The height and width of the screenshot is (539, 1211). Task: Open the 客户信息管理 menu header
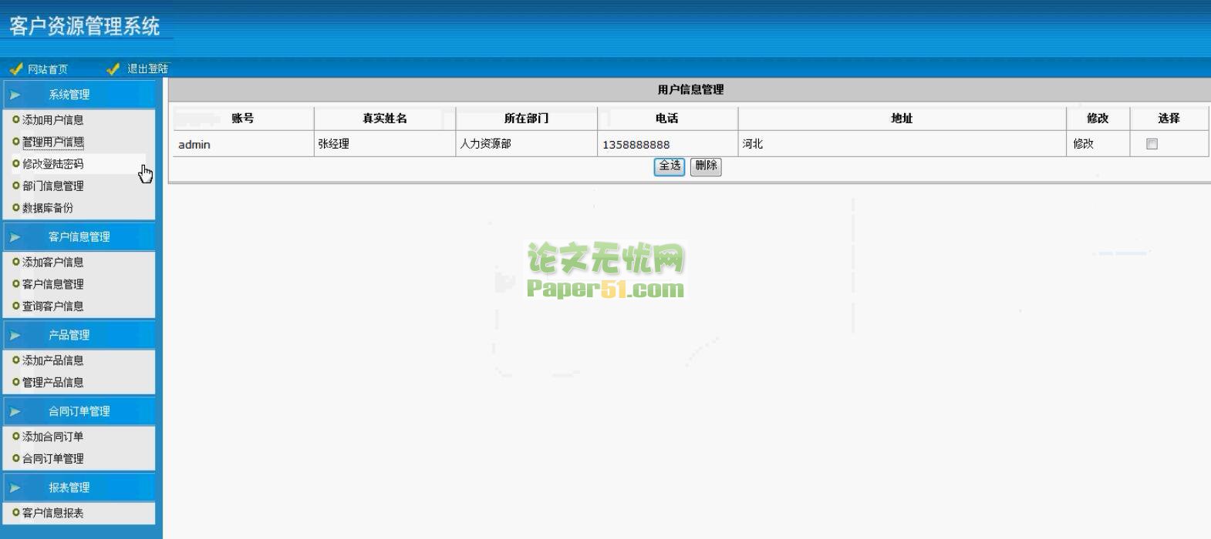79,237
